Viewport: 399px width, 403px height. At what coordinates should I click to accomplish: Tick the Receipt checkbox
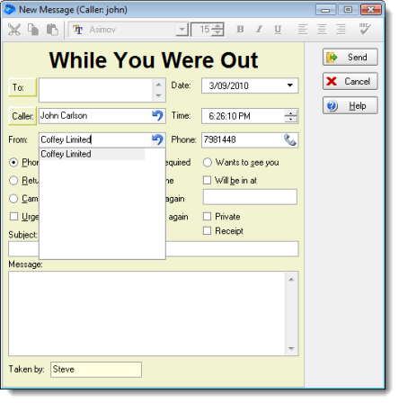pyautogui.click(x=207, y=231)
